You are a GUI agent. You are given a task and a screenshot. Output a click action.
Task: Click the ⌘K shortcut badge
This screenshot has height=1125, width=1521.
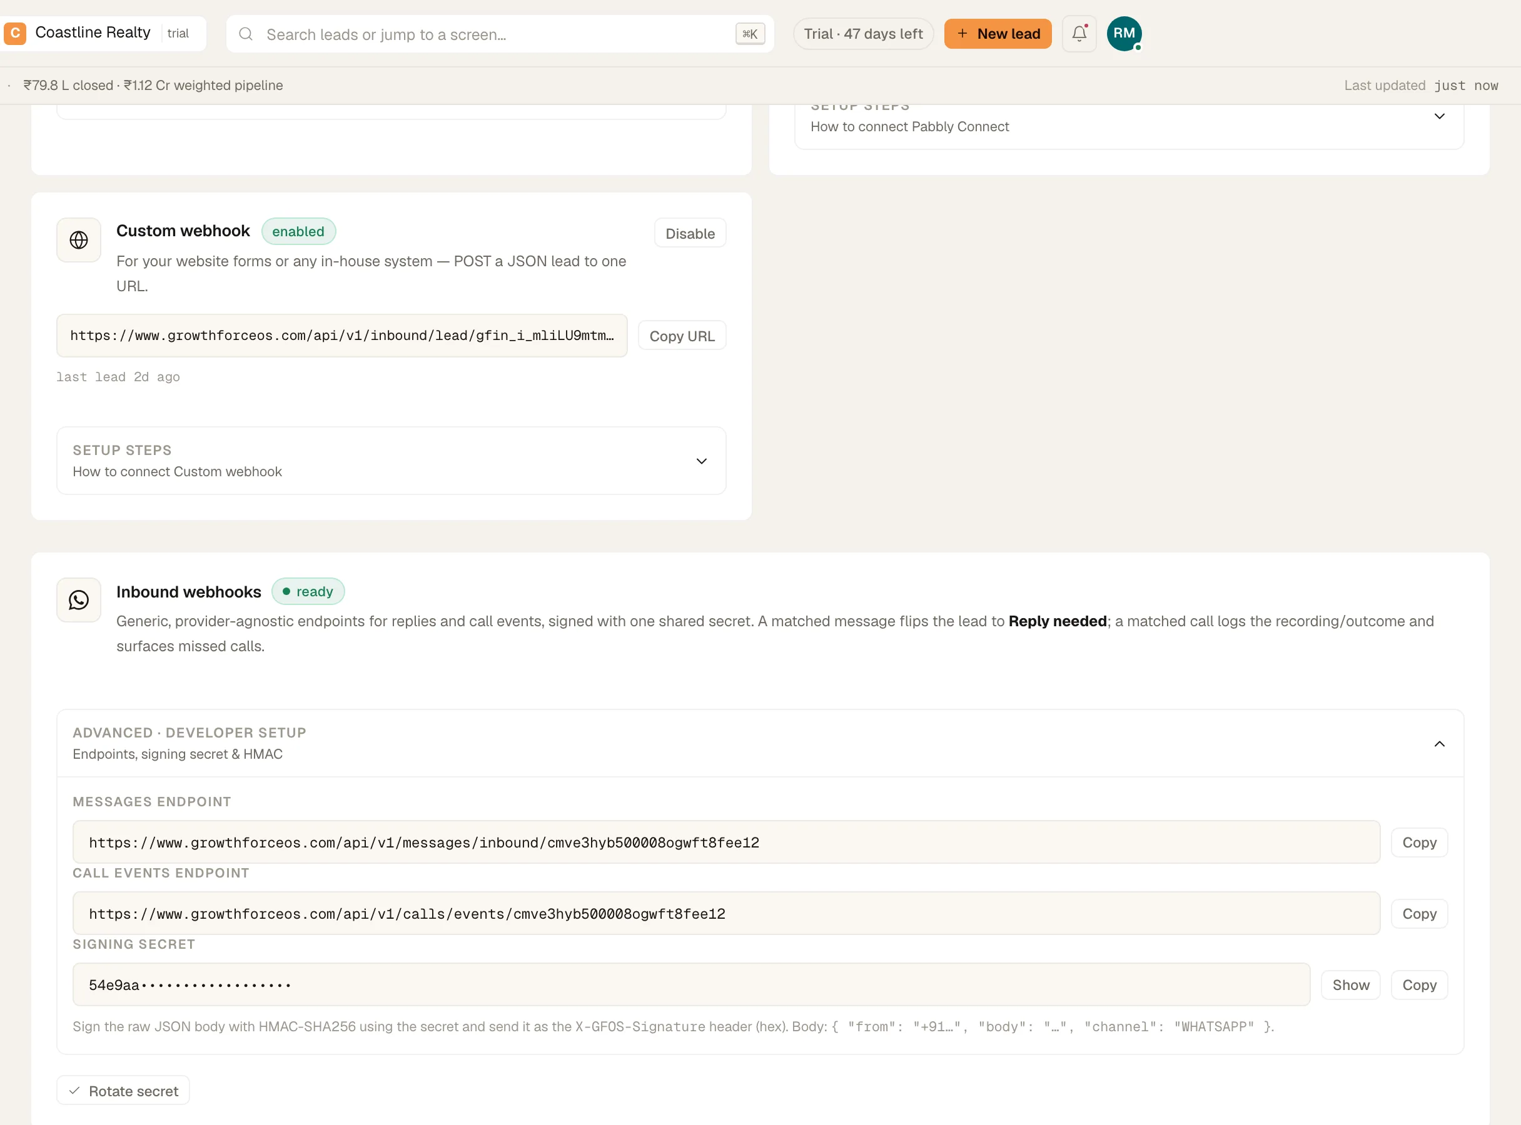pyautogui.click(x=750, y=34)
